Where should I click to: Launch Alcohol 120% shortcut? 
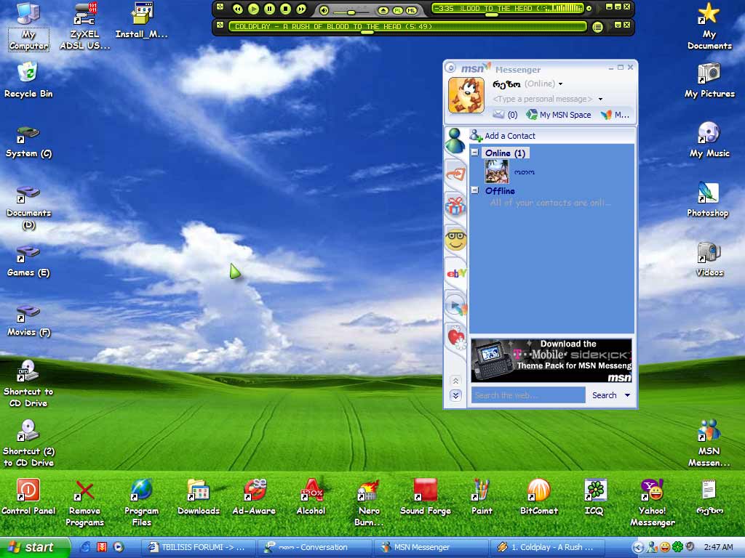coord(311,497)
